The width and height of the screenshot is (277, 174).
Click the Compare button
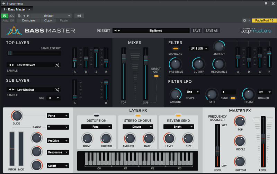tap(28, 20)
